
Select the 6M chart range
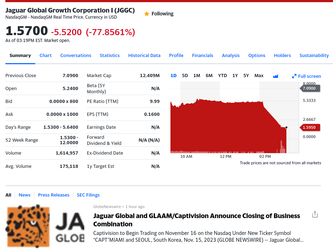tap(209, 76)
